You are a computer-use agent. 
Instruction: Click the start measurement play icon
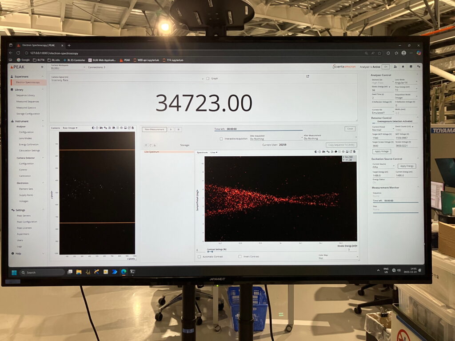coord(171,129)
